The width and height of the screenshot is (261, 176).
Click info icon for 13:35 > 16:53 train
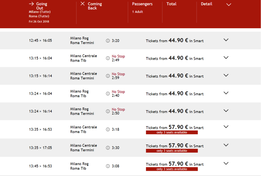(108, 130)
